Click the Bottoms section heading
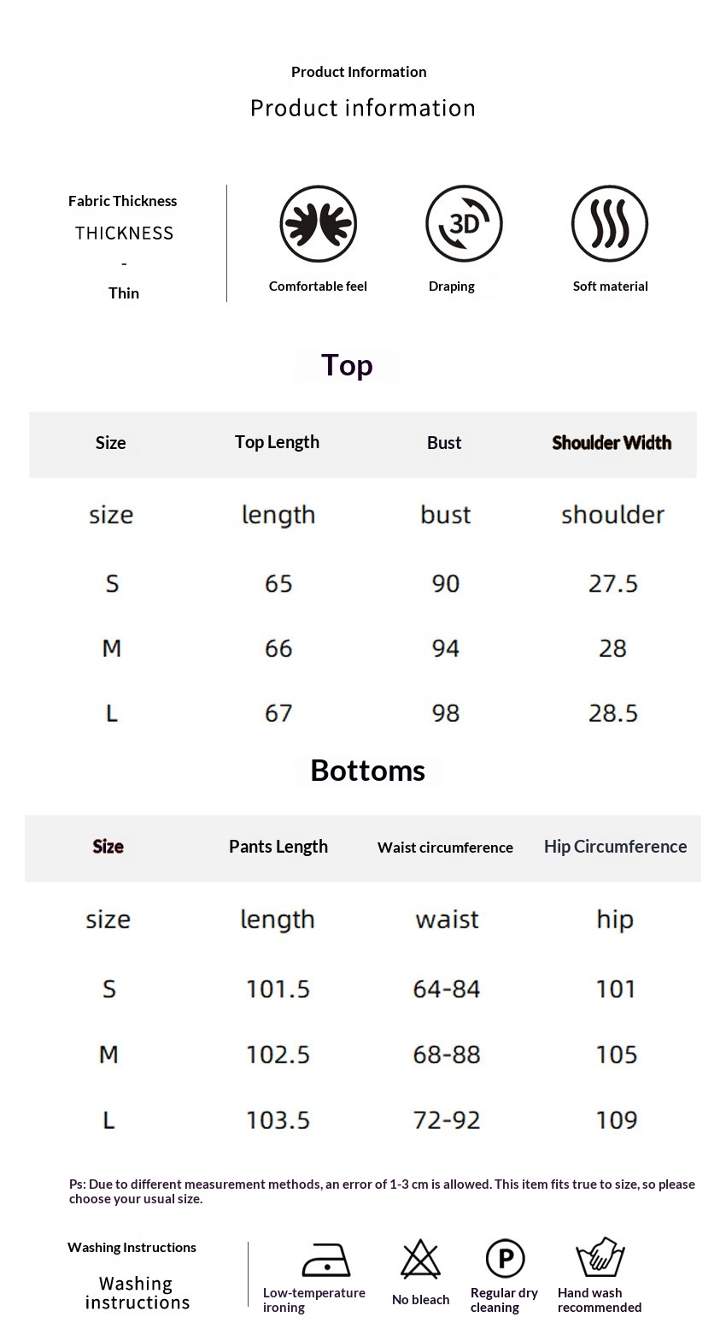The width and height of the screenshot is (726, 1341). [x=367, y=771]
